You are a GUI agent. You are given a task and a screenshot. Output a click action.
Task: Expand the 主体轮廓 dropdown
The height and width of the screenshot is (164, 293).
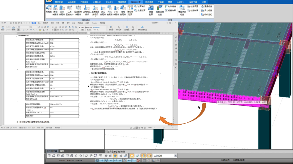click(175, 156)
